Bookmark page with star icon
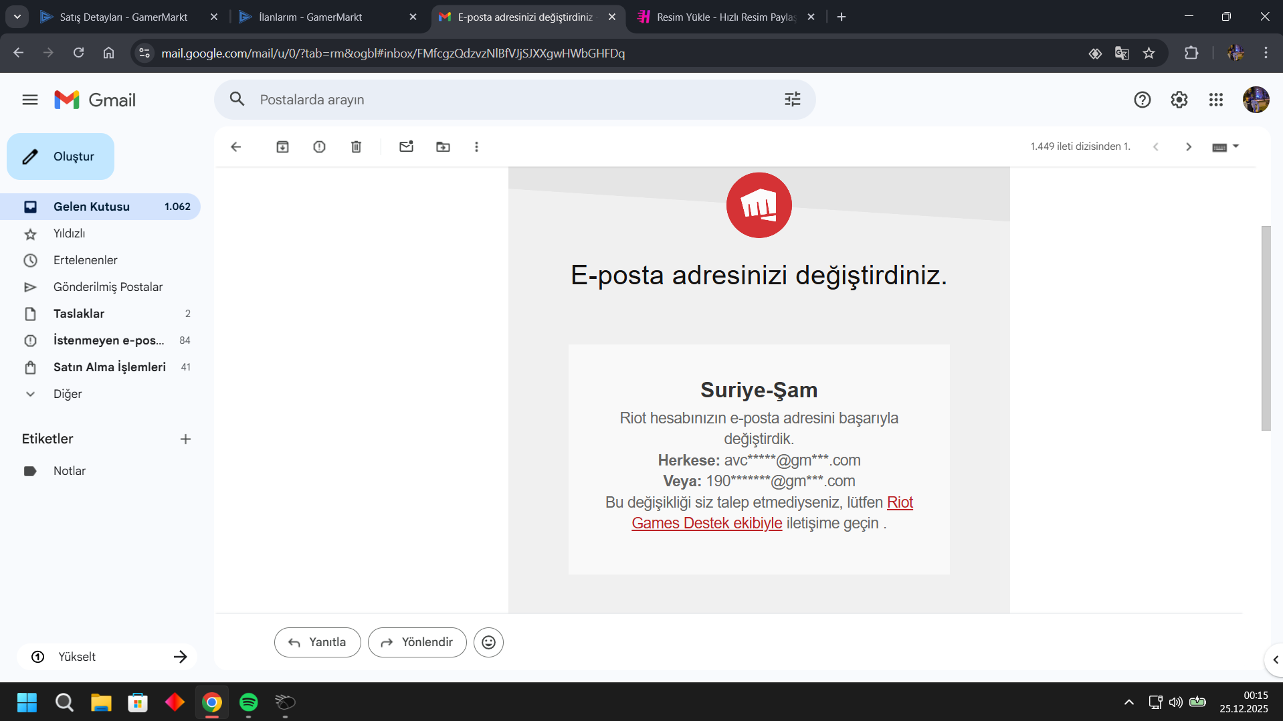The image size is (1283, 721). (x=1149, y=53)
